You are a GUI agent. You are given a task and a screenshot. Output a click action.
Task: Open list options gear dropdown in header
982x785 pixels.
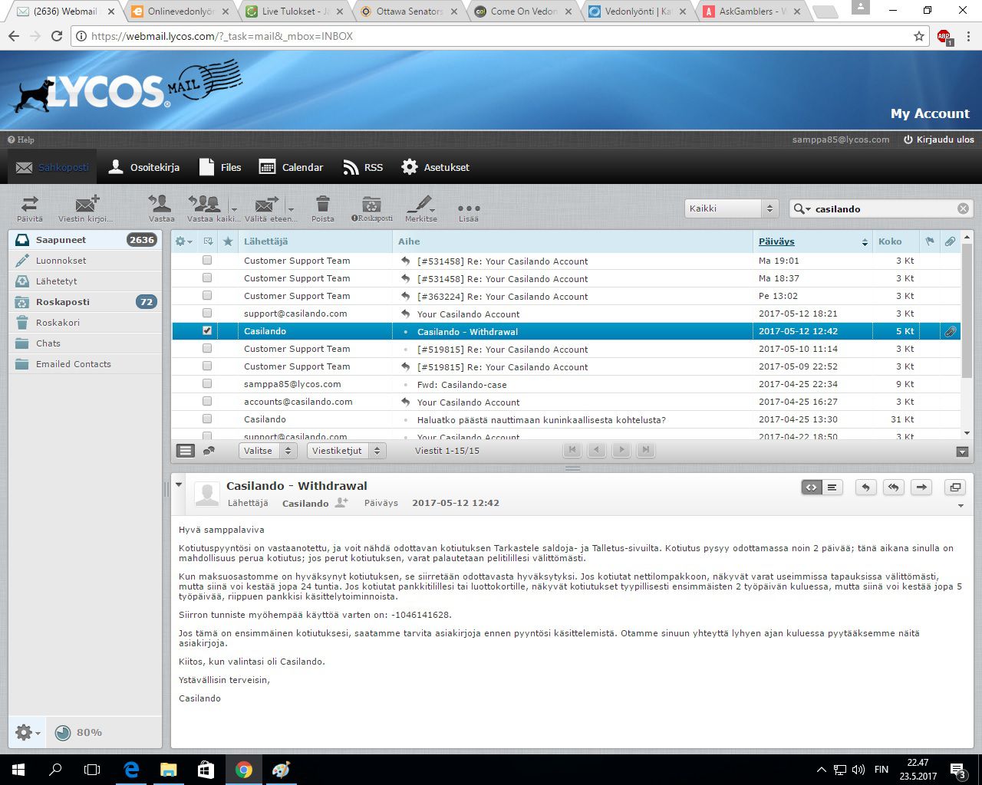tap(183, 241)
